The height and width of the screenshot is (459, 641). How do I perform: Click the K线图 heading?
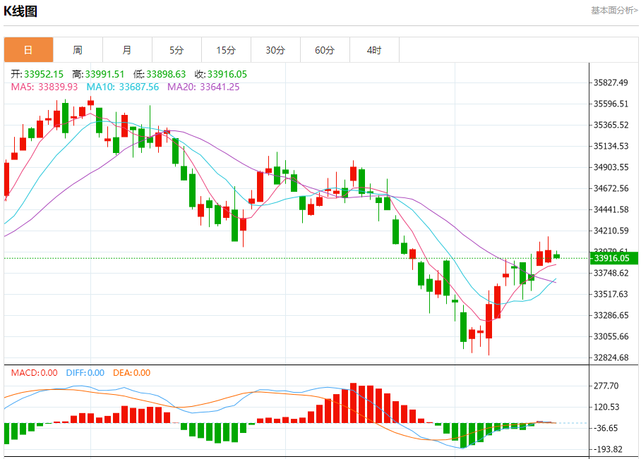[20, 11]
